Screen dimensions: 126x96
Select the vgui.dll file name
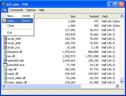pyautogui.click(x=12, y=69)
